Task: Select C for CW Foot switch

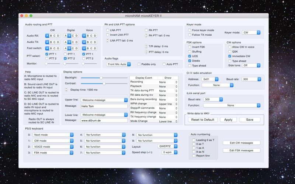Action: (54, 48)
